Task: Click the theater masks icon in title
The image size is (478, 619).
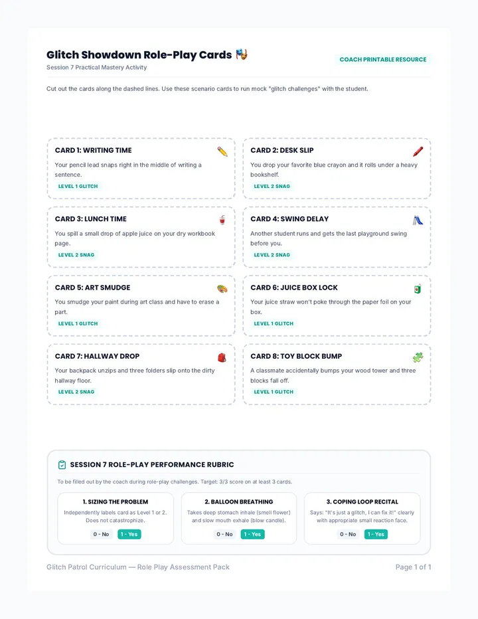Action: (242, 54)
